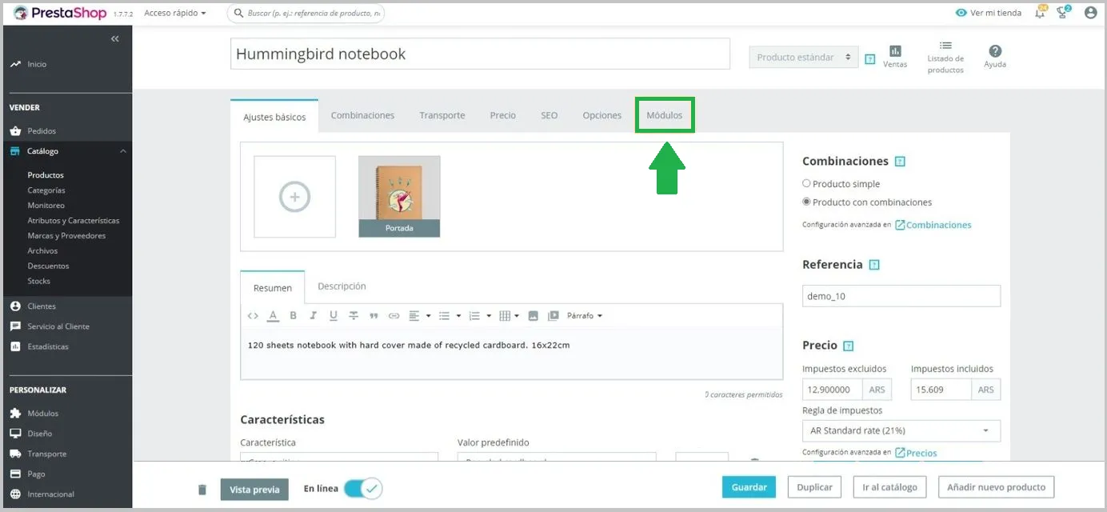Insert a blockquote in the editor

coord(374,316)
